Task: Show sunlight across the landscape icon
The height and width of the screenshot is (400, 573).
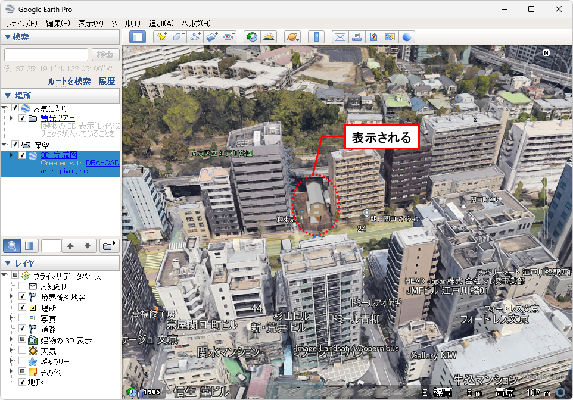Action: pyautogui.click(x=269, y=37)
